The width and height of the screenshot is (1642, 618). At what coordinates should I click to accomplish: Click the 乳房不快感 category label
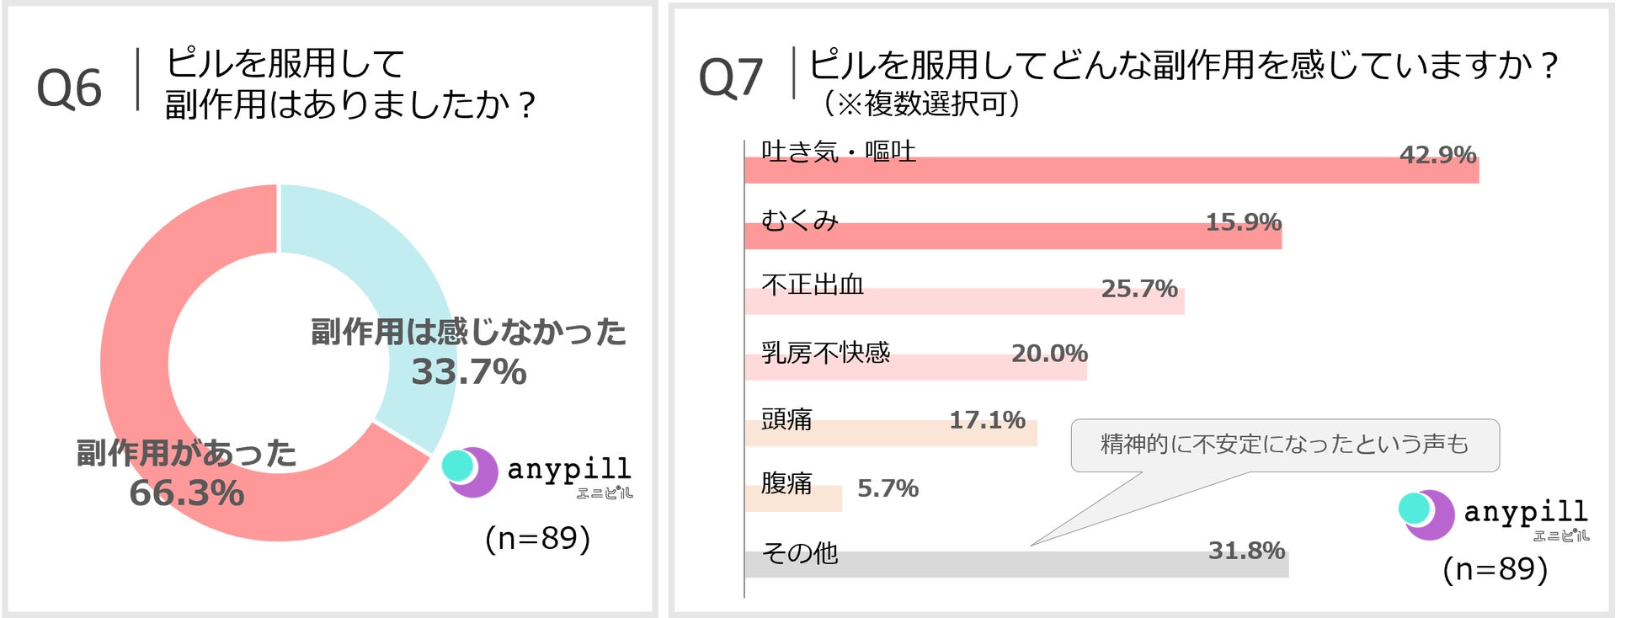click(x=825, y=352)
